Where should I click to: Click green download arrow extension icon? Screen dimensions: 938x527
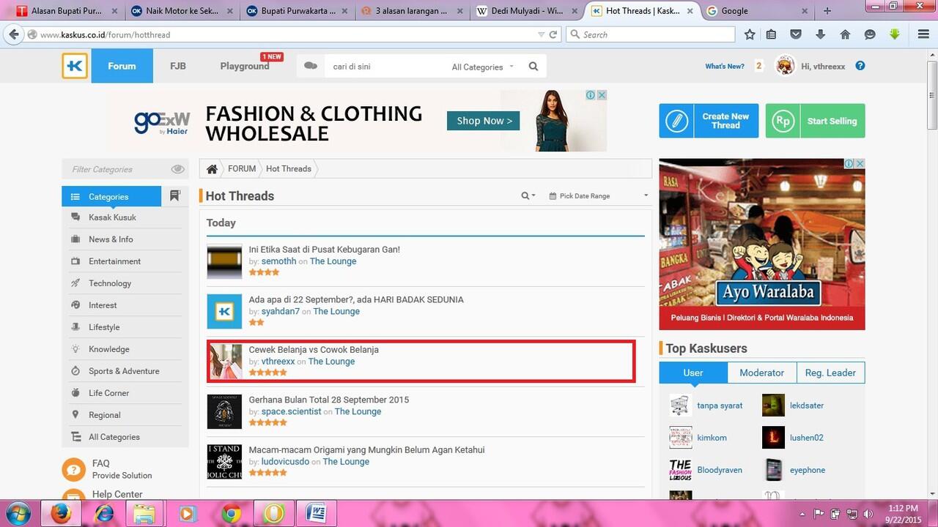pos(895,34)
